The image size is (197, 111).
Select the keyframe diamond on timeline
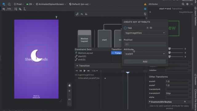(105, 78)
